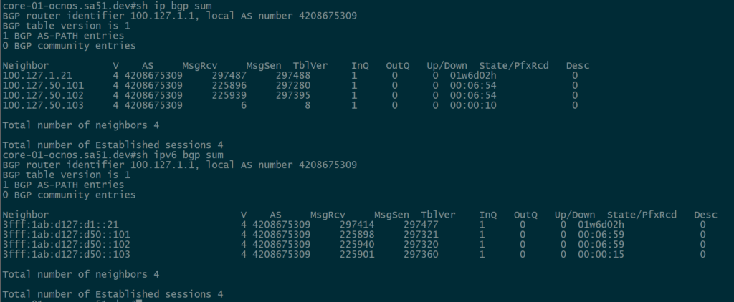Click the 'sh ip bgp sum' command text

[x=173, y=6]
